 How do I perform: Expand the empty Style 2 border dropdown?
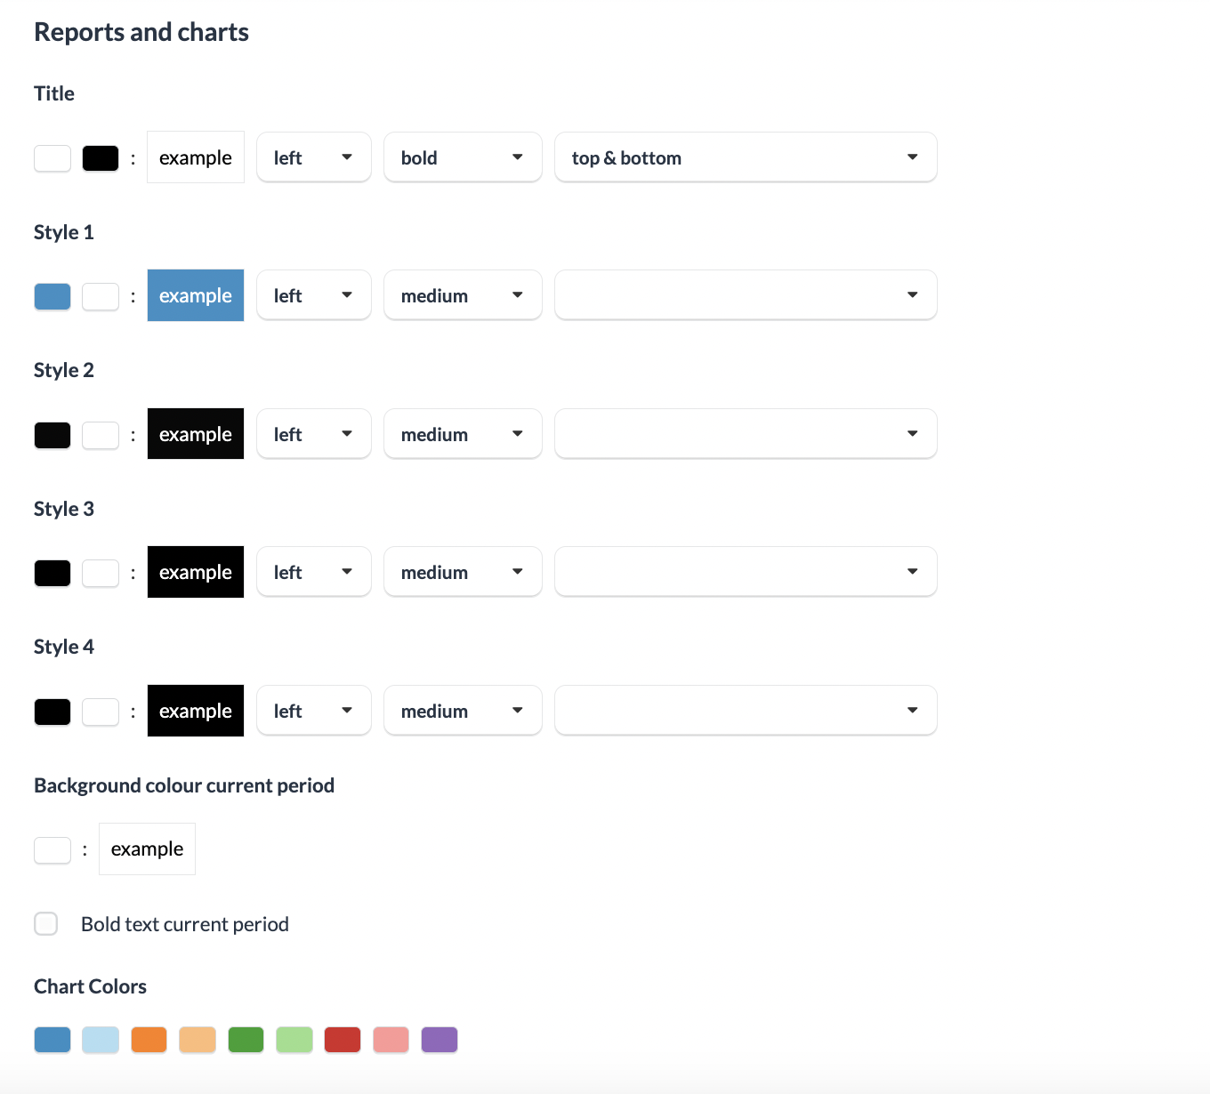coord(746,434)
